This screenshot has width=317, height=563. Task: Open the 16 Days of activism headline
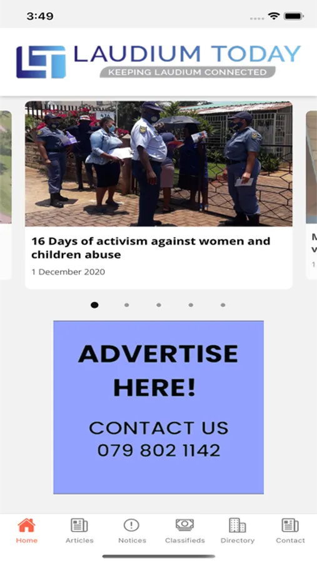[x=151, y=248]
